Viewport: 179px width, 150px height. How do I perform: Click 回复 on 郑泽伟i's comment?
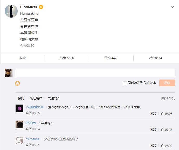tap(153, 129)
